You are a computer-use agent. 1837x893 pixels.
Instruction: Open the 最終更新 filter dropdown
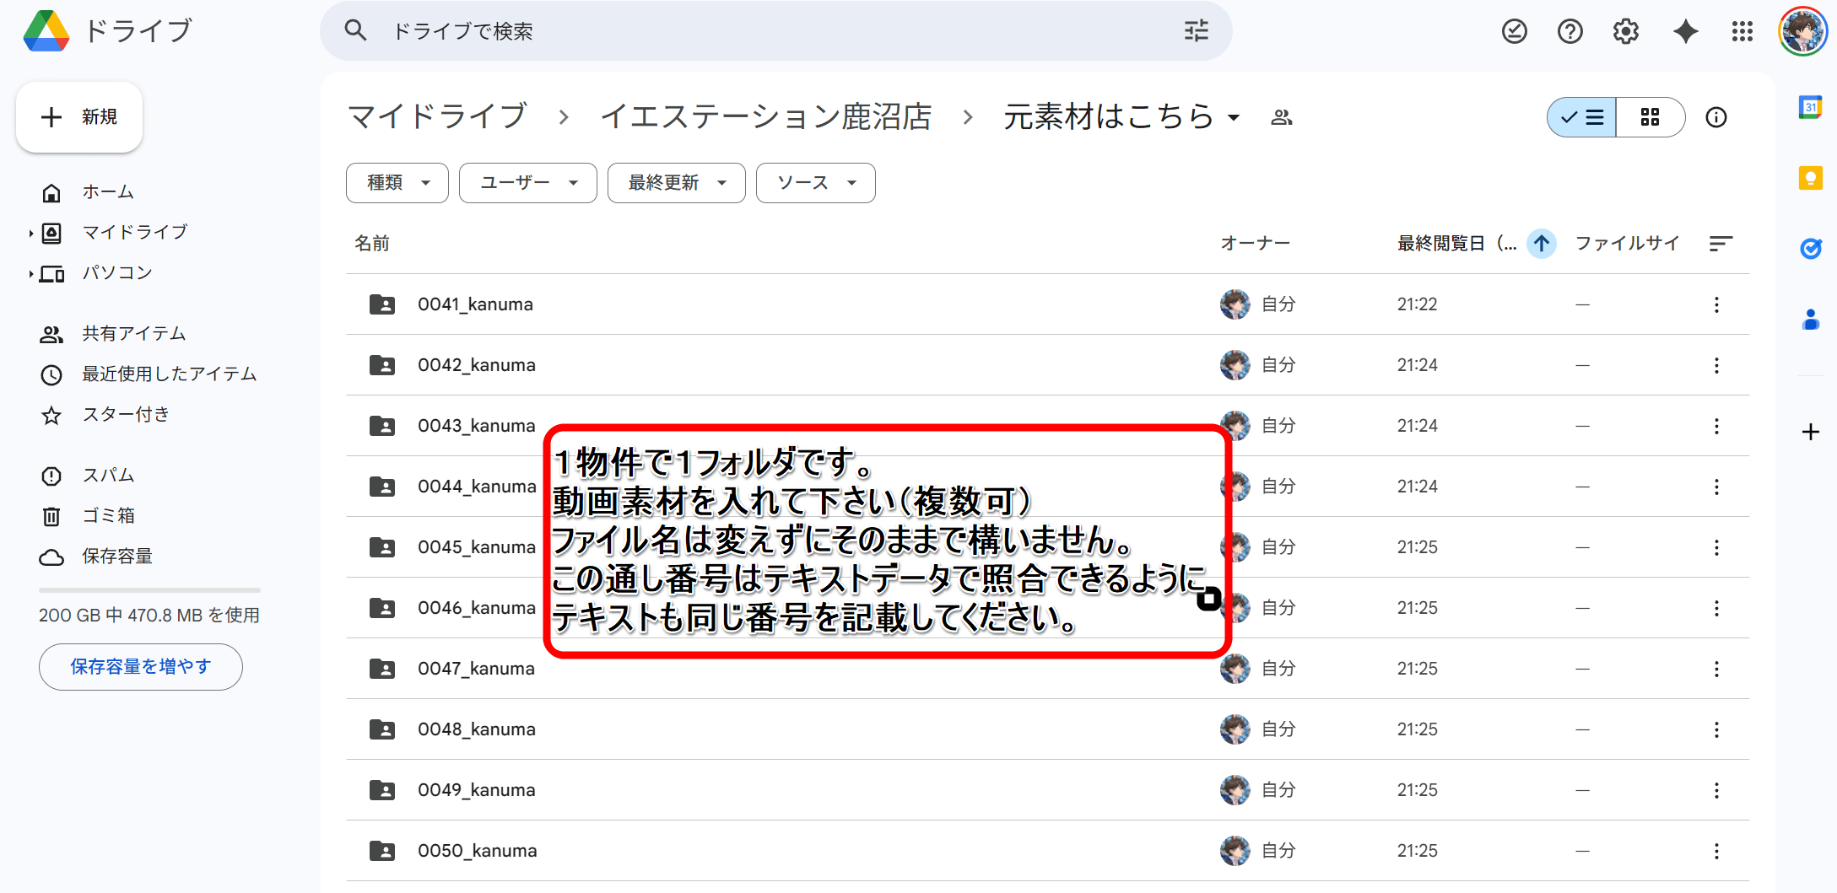click(x=676, y=183)
